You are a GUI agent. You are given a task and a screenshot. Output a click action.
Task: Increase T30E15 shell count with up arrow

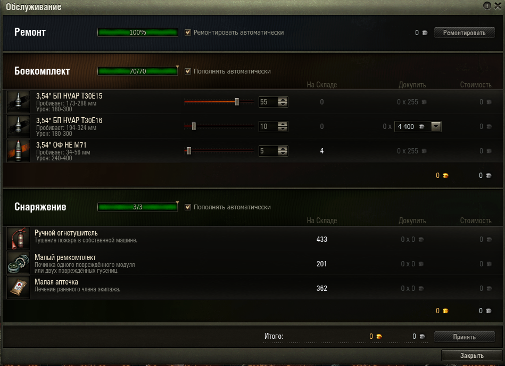click(x=283, y=100)
